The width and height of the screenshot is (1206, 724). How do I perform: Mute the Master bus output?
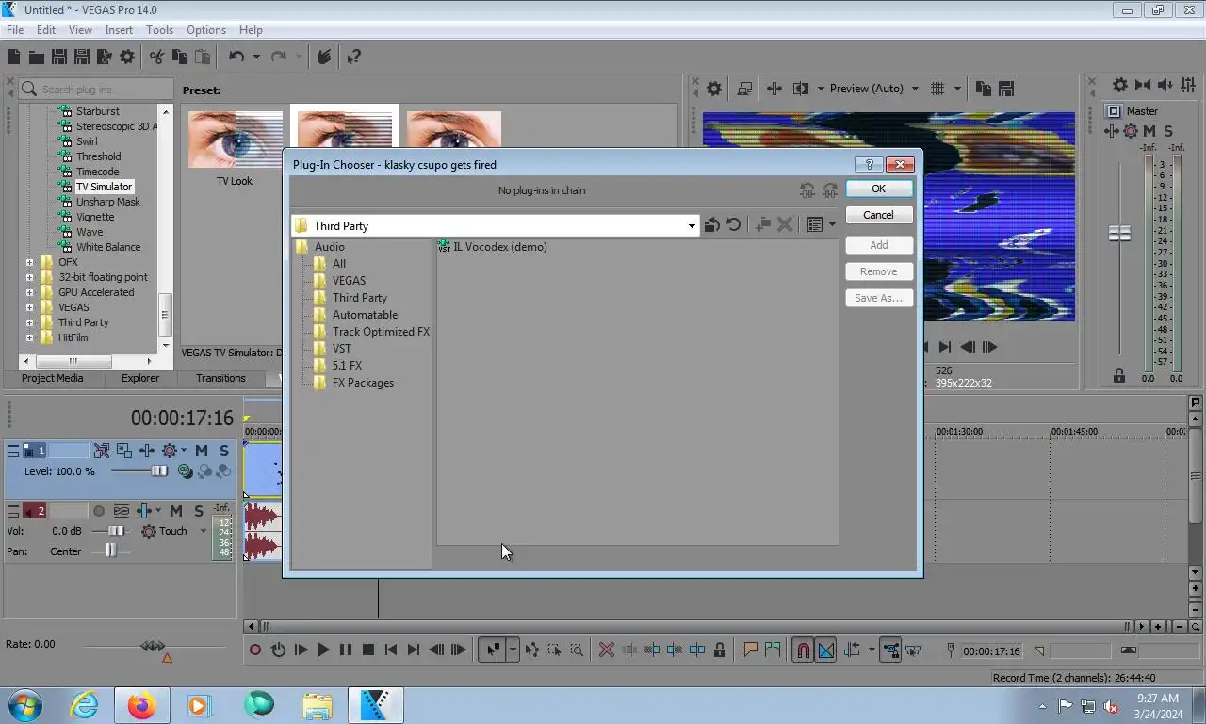click(1149, 131)
